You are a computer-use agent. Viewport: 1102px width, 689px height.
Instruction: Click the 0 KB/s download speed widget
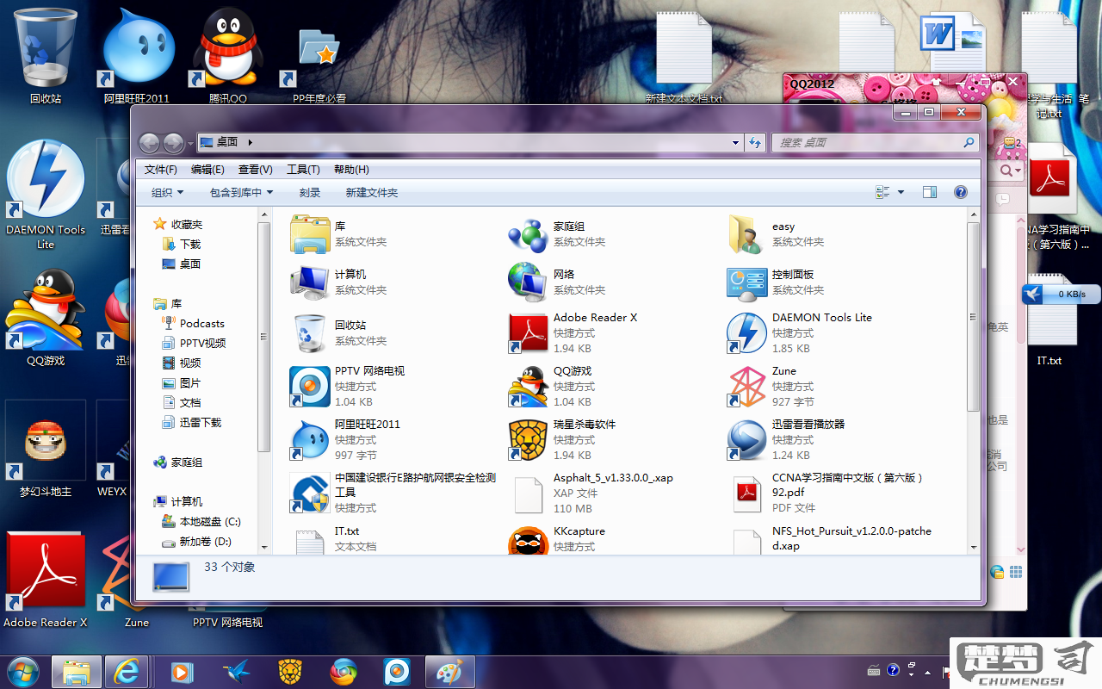click(x=1062, y=294)
